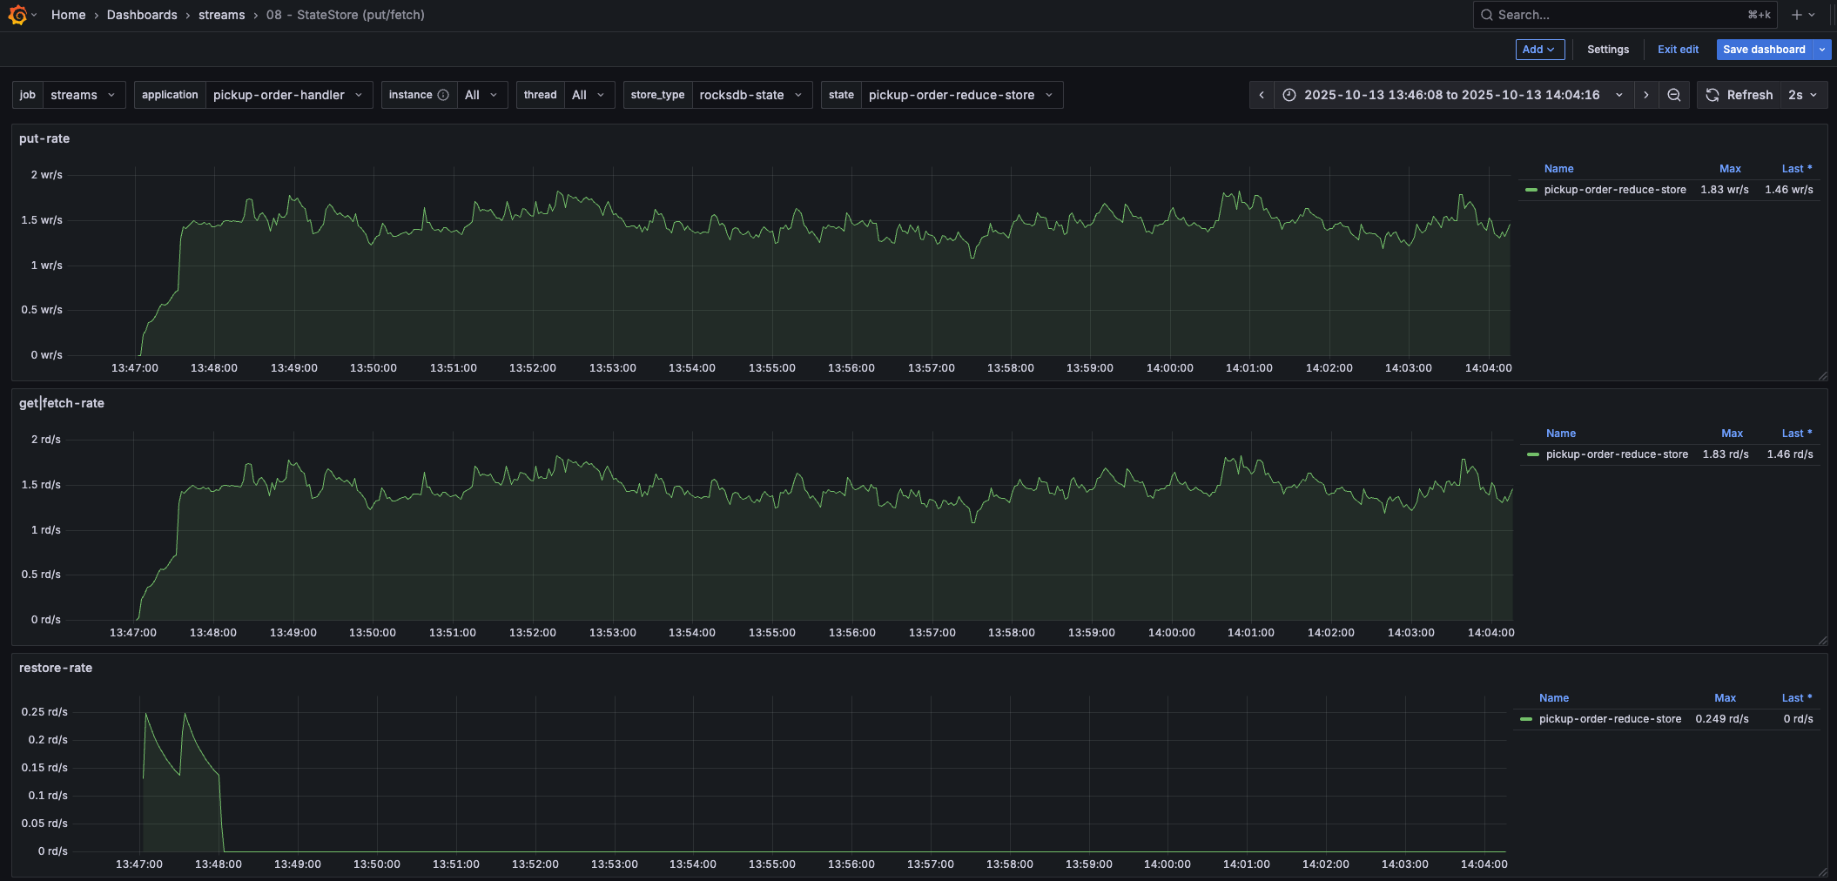Shift time range forward with right arrow
Screen dimensions: 1837x881
1645,95
